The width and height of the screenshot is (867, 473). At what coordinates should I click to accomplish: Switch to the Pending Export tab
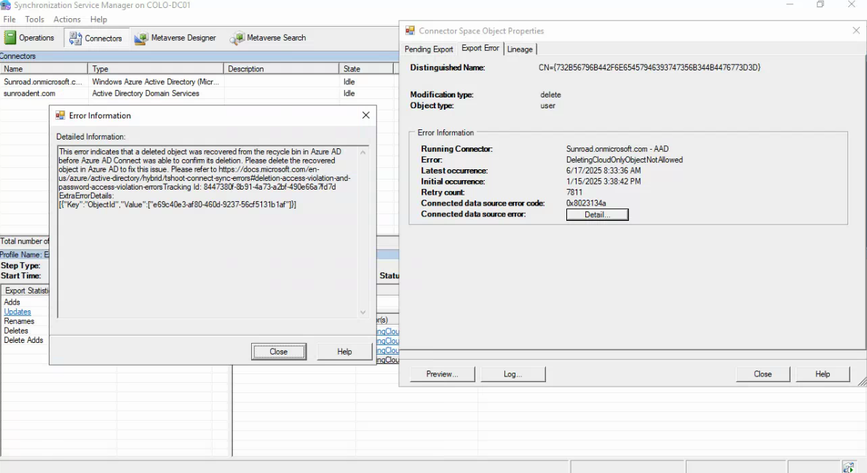pyautogui.click(x=429, y=49)
